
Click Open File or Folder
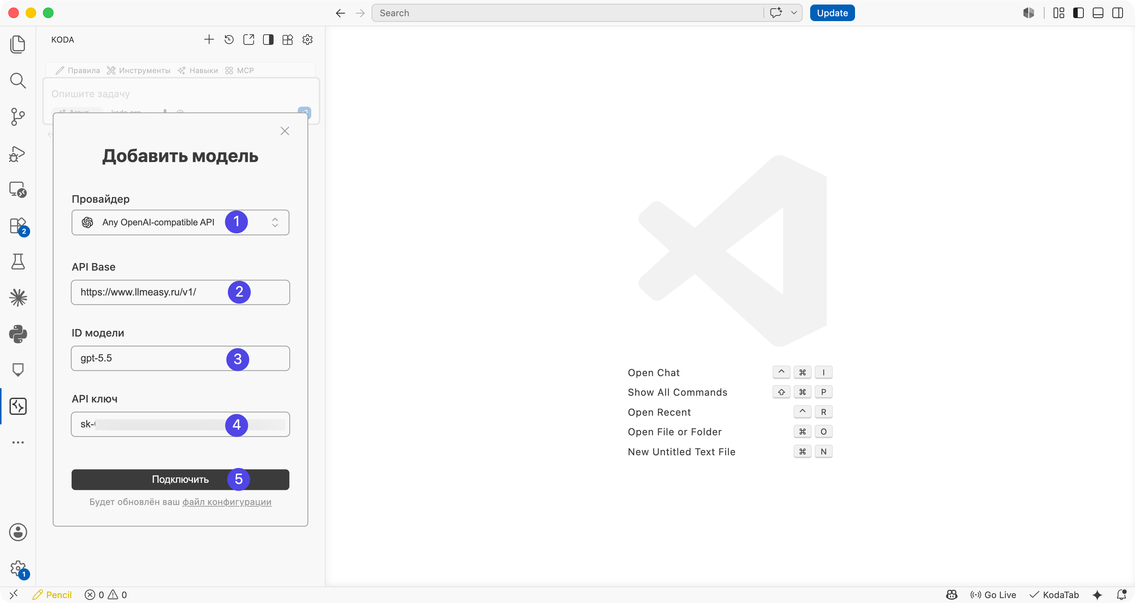pos(675,432)
